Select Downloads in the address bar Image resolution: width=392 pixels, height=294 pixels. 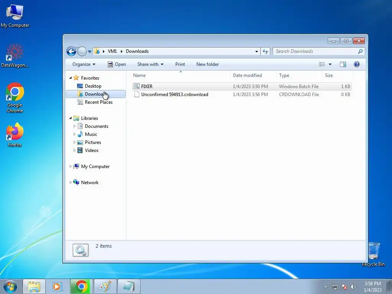(x=137, y=51)
